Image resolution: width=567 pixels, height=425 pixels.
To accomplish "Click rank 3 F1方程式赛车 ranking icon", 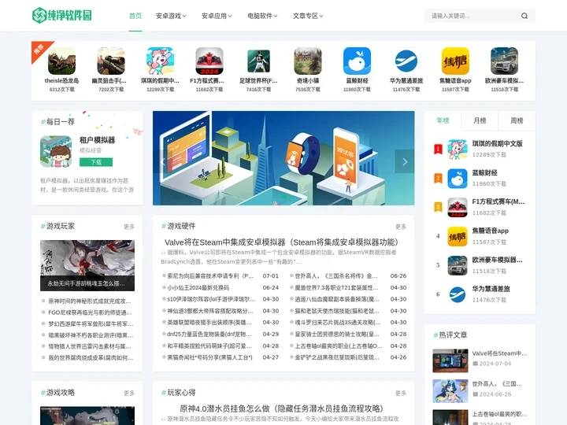I will pos(458,208).
